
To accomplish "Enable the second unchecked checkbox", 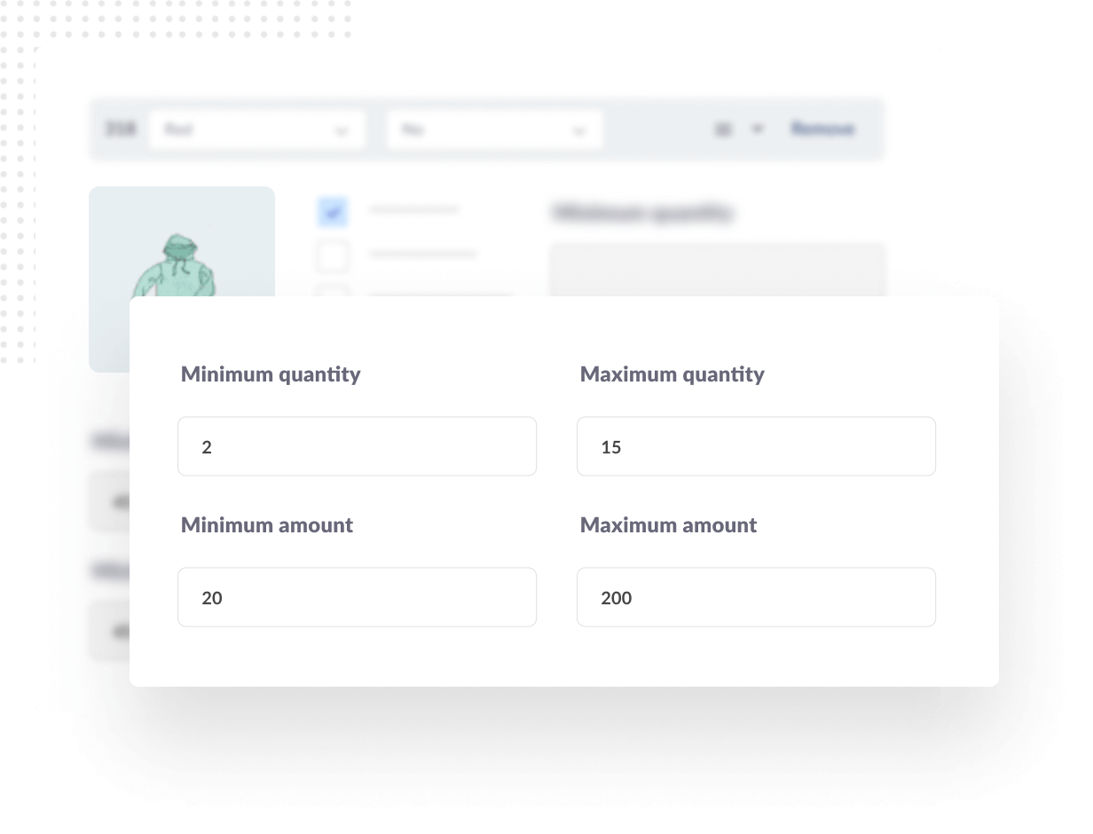I will [x=333, y=256].
